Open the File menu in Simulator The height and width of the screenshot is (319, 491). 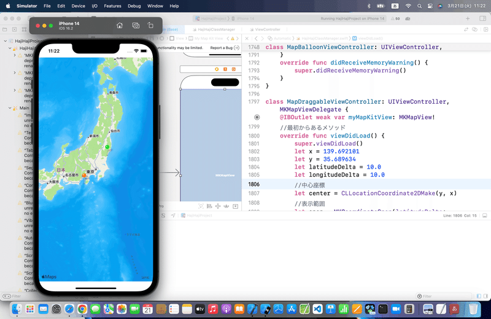(x=47, y=6)
